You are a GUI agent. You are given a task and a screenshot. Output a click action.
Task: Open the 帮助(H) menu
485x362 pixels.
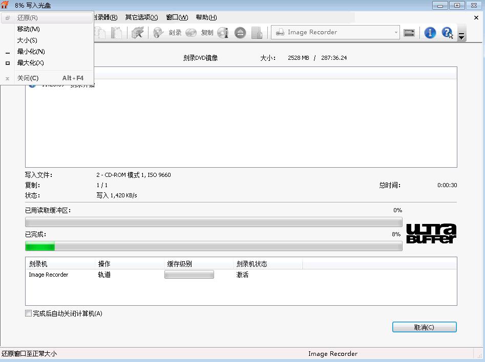pos(206,17)
